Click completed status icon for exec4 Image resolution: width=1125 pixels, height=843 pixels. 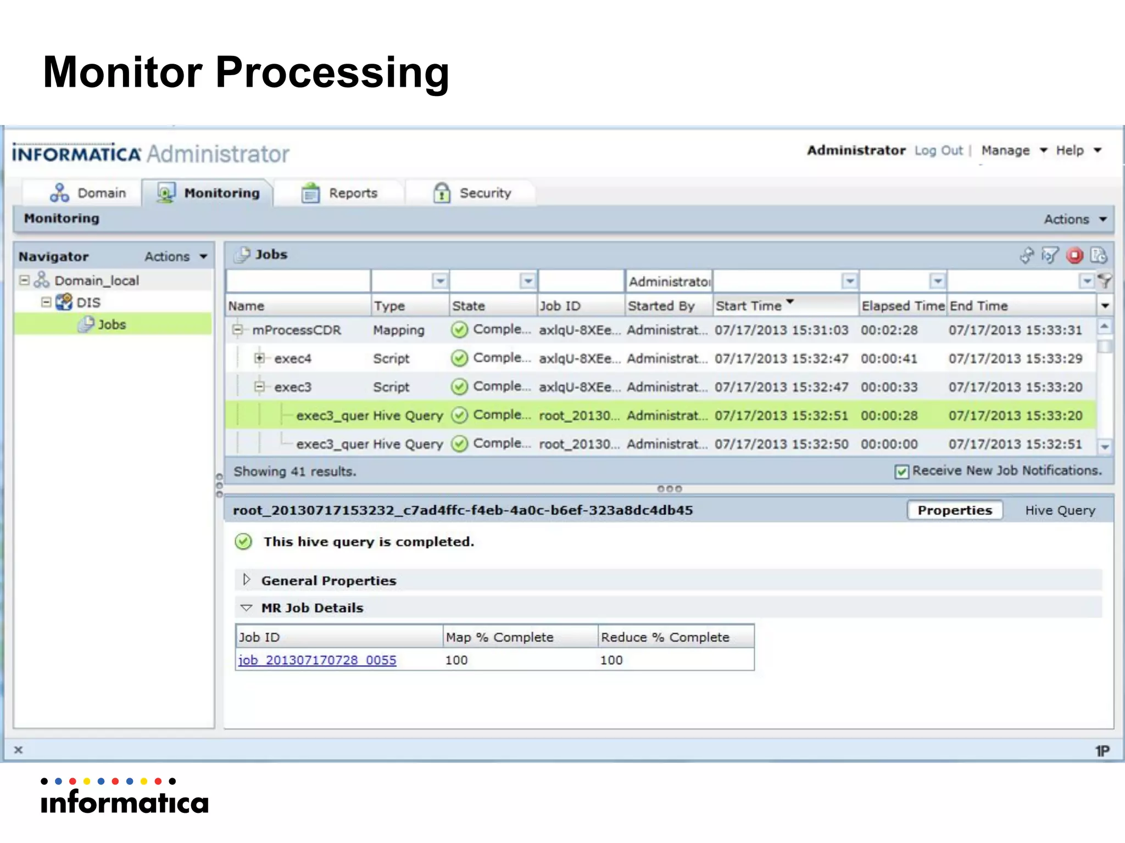(459, 358)
